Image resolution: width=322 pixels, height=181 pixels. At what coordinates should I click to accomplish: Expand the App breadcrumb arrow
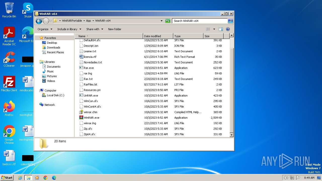[93, 21]
